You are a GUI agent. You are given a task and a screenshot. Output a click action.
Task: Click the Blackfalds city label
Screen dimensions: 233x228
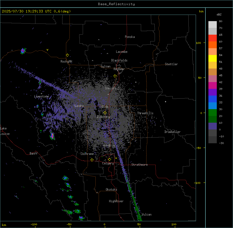pos(119,60)
